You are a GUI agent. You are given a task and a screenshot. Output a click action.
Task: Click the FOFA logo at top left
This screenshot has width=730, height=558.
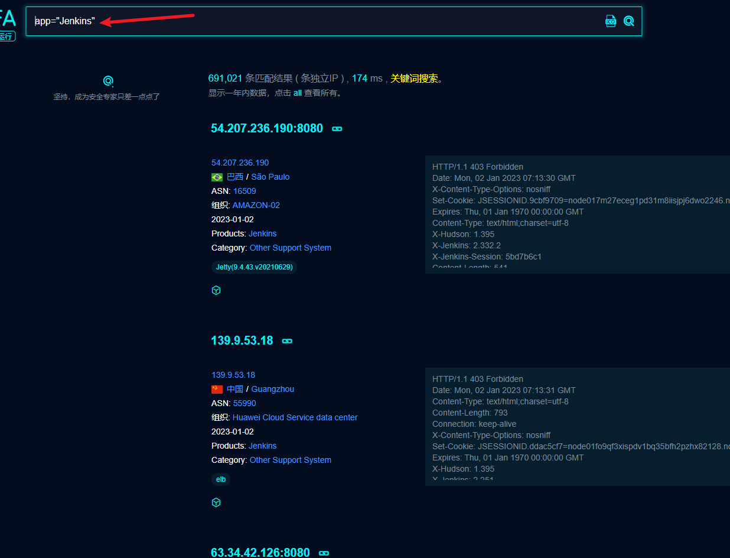pos(7,19)
